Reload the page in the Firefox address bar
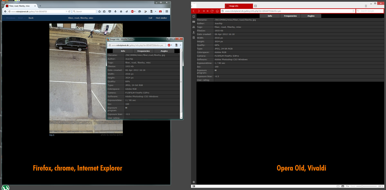386x190 pixels. pyautogui.click(x=69, y=12)
